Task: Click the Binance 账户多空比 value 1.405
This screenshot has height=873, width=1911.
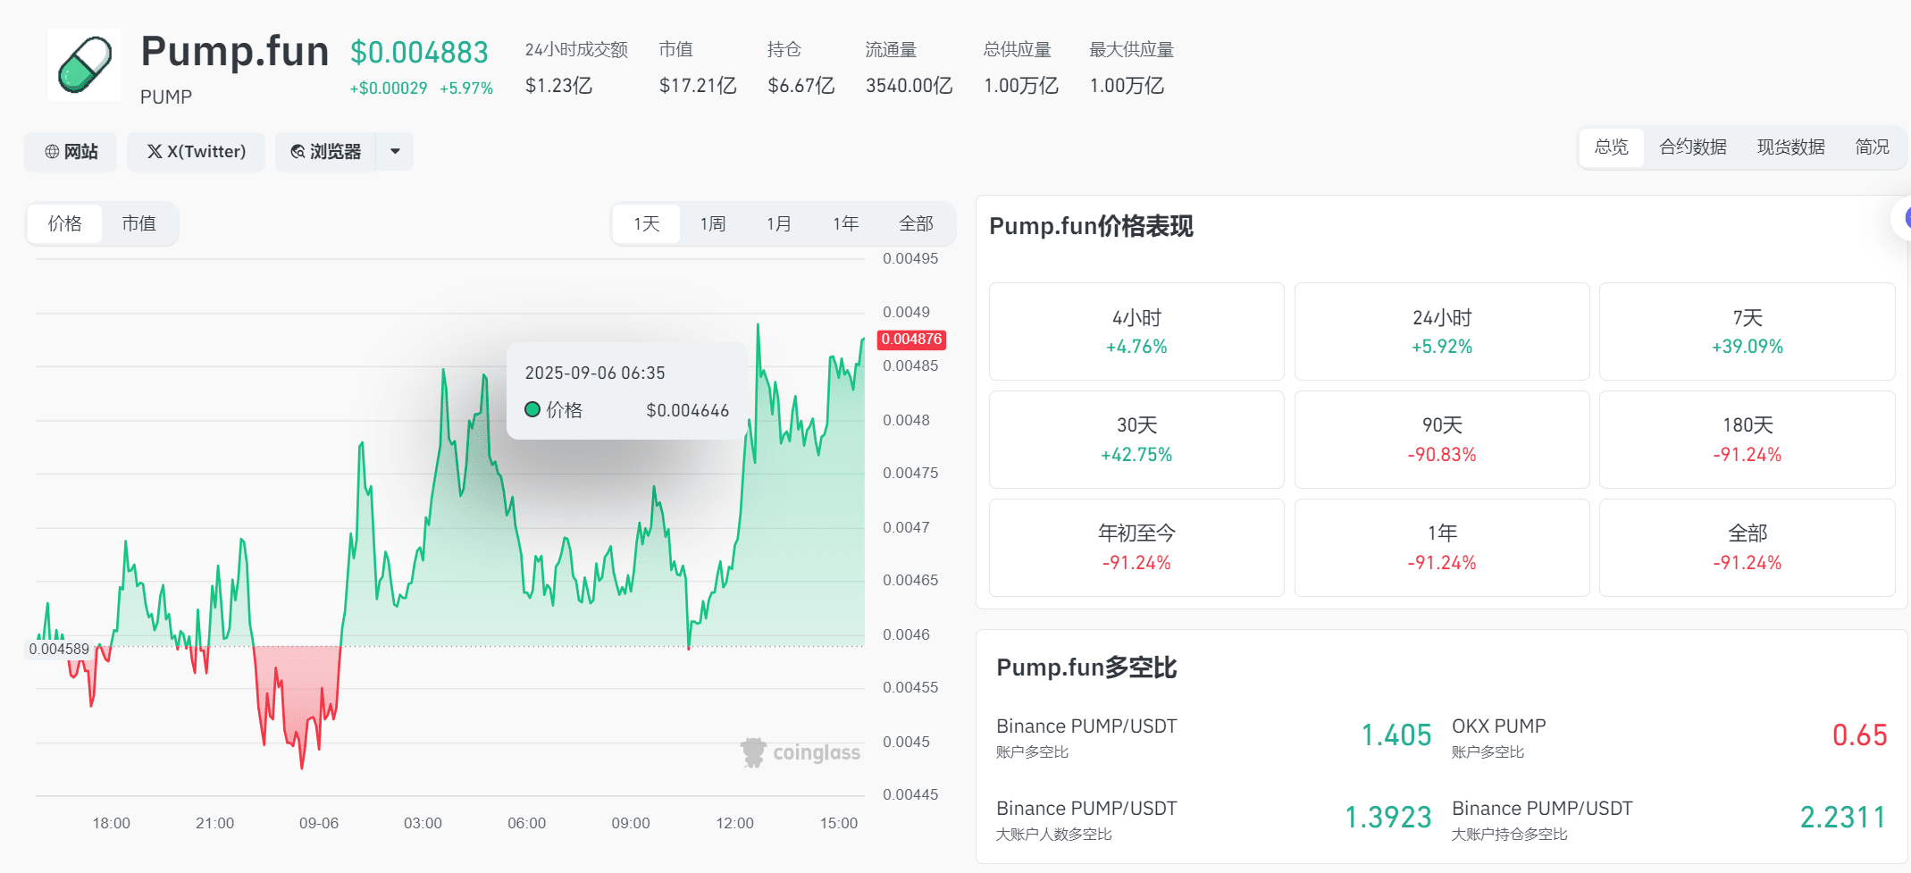Action: point(1396,735)
